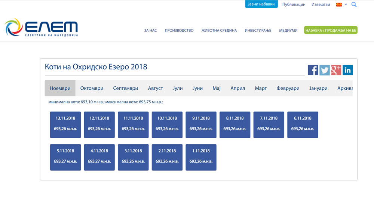Share page via Google Plus icon
The image size is (374, 201).
click(x=336, y=70)
